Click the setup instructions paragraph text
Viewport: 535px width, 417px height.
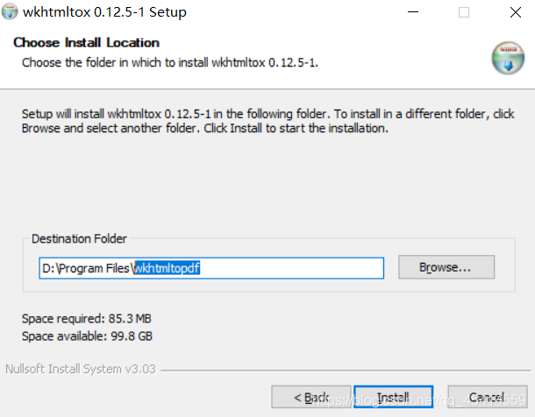(263, 121)
